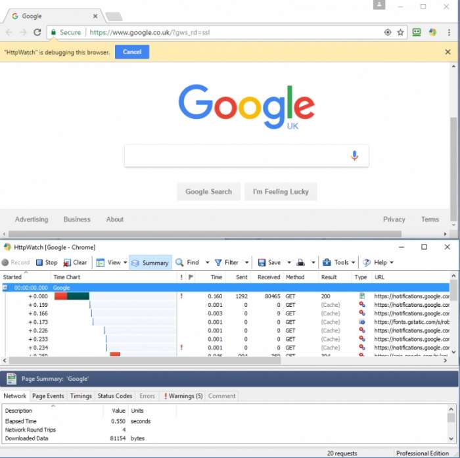This screenshot has height=458, width=460.
Task: Open the green extension icon in Chrome toolbar
Action: point(417,32)
